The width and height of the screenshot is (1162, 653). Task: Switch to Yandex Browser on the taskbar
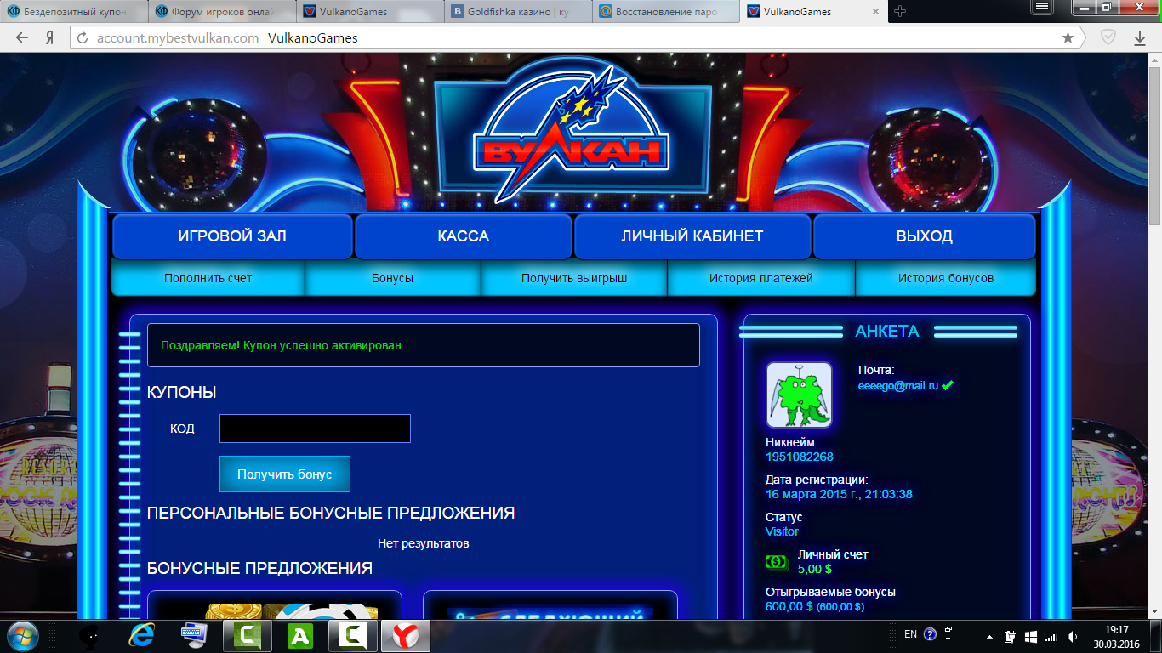[x=406, y=635]
